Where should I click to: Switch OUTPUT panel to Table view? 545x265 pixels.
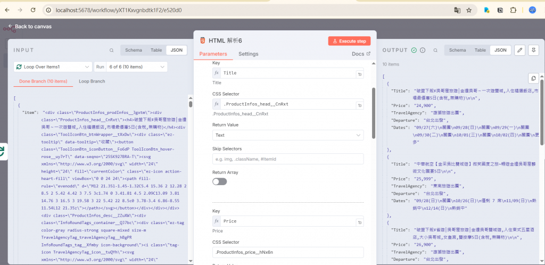(x=480, y=50)
